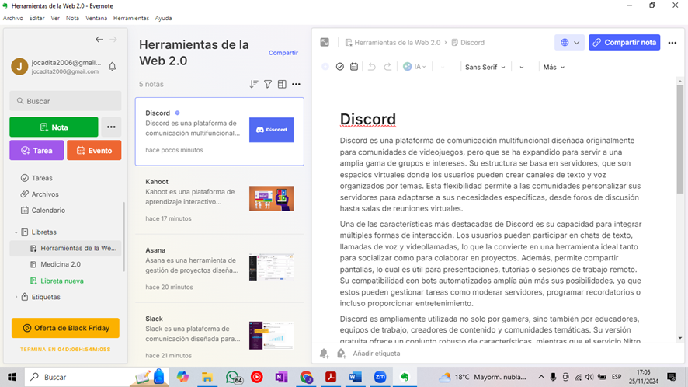
Task: Undo the last edit in the note
Action: click(x=372, y=67)
